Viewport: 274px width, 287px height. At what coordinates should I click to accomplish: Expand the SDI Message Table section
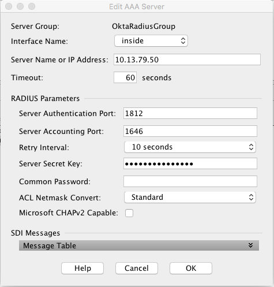pyautogui.click(x=139, y=245)
